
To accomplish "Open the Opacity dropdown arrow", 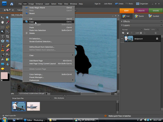I will [x=158, y=30].
